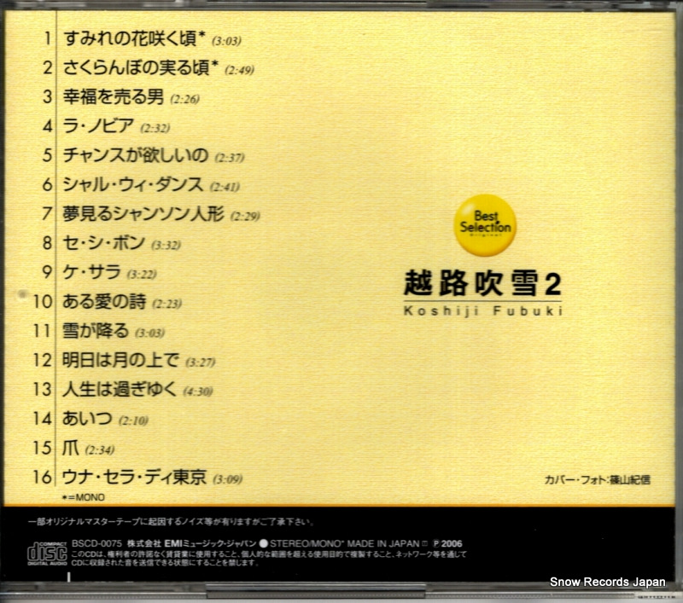Viewport: 683px width, 603px height.
Task: Click the Koshiji Fubuki romanized name
Action: pyautogui.click(x=483, y=311)
